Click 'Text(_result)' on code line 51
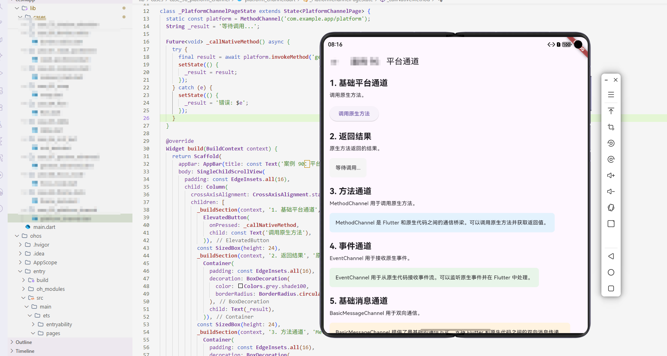 [251, 309]
